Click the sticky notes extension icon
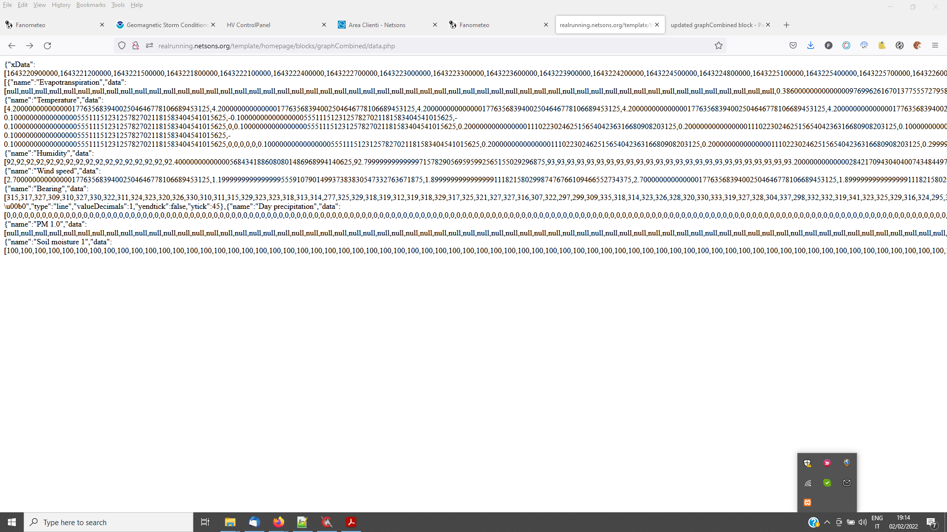This screenshot has height=532, width=947. [x=882, y=45]
